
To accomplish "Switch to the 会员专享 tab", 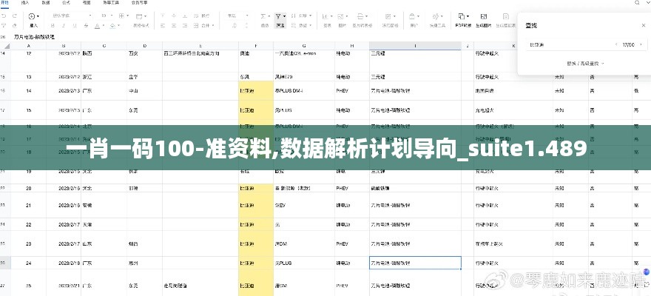I will tap(138, 3).
